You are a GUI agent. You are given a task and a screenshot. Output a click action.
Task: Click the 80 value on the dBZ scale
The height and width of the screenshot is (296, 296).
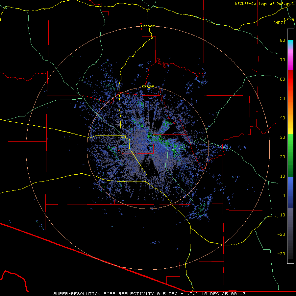(283, 40)
